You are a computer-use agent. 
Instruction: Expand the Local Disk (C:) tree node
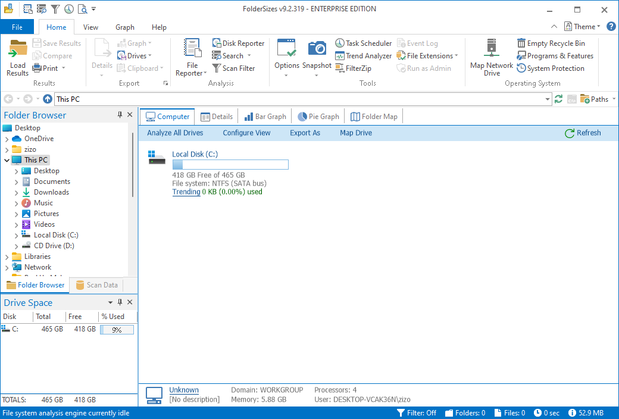pos(16,235)
